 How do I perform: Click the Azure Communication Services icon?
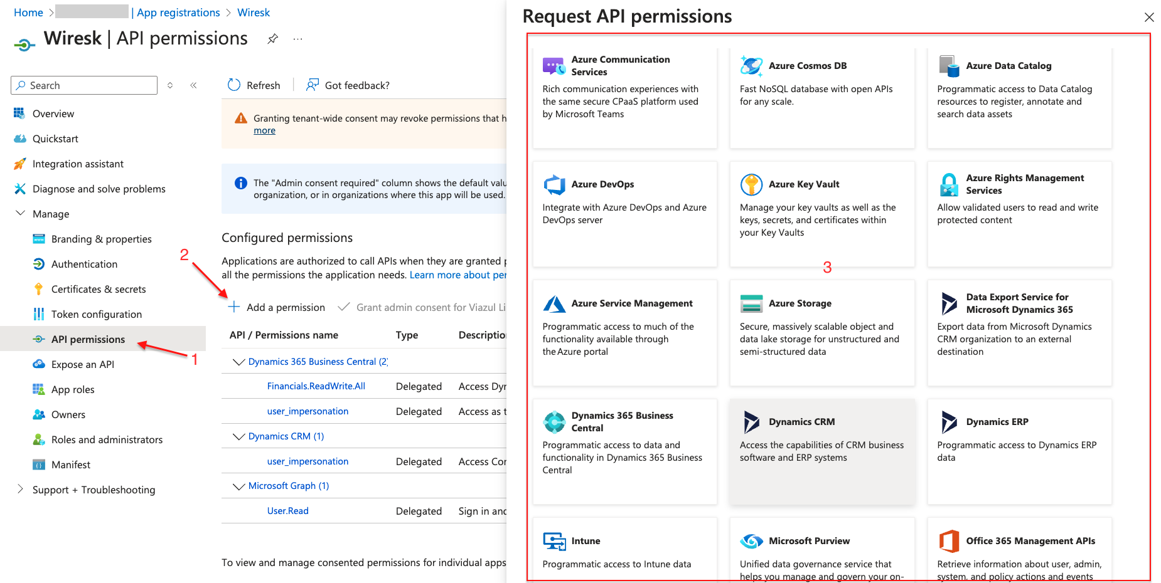pos(554,66)
